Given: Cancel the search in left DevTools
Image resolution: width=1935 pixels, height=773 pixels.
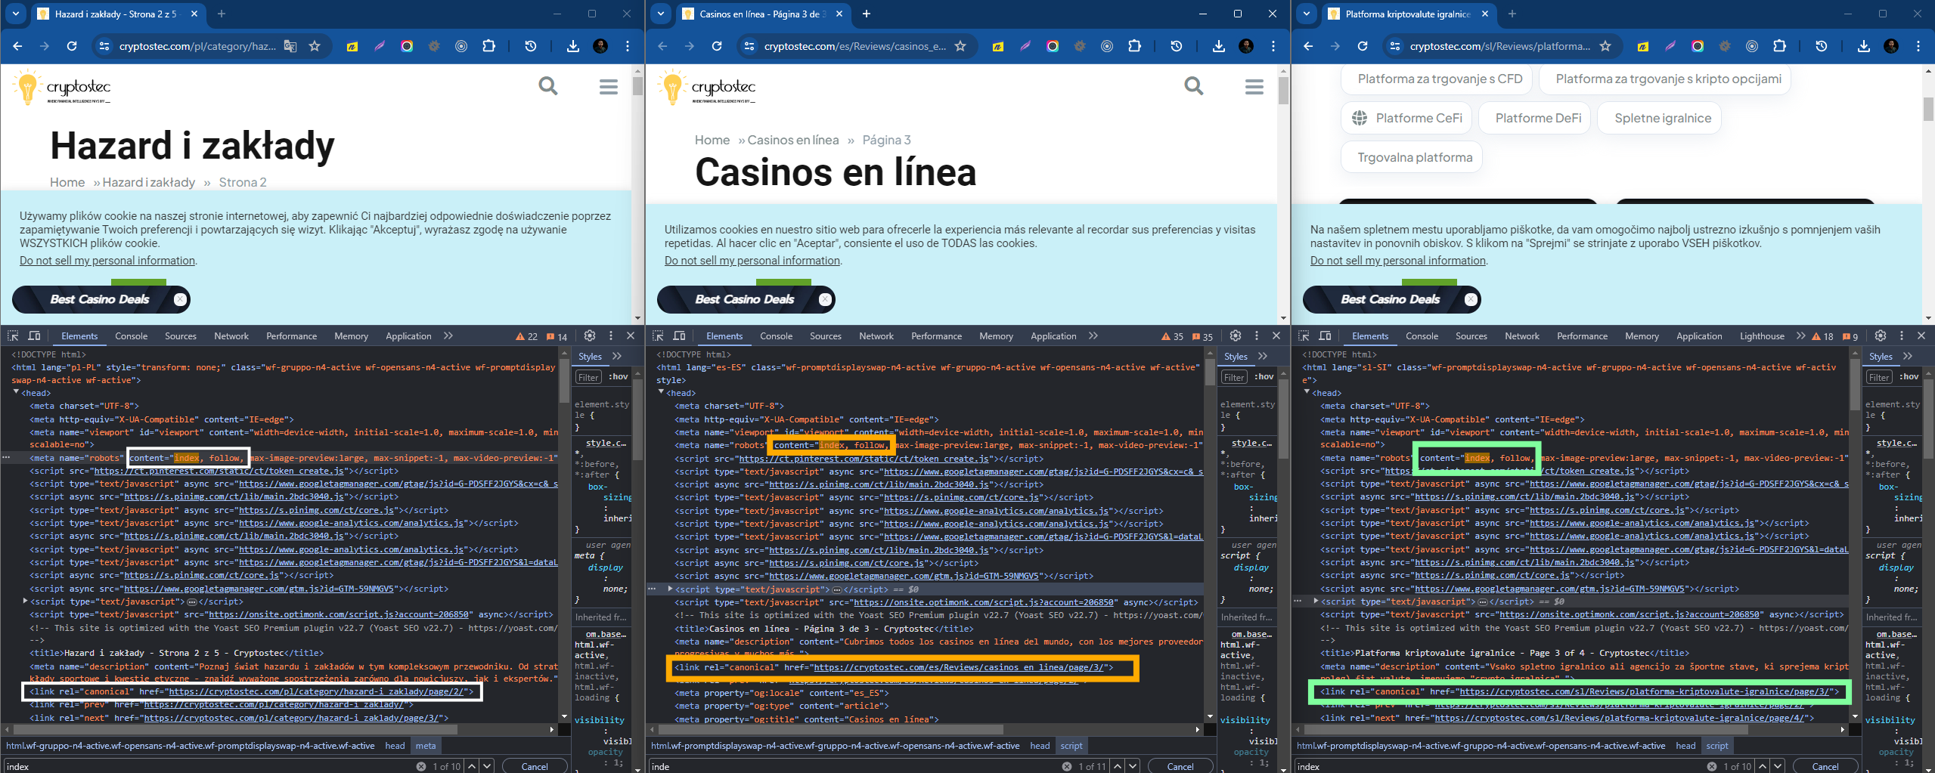Looking at the screenshot, I should pos(535,766).
